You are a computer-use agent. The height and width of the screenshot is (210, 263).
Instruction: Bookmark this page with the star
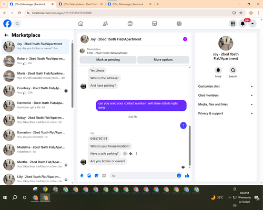point(241,13)
